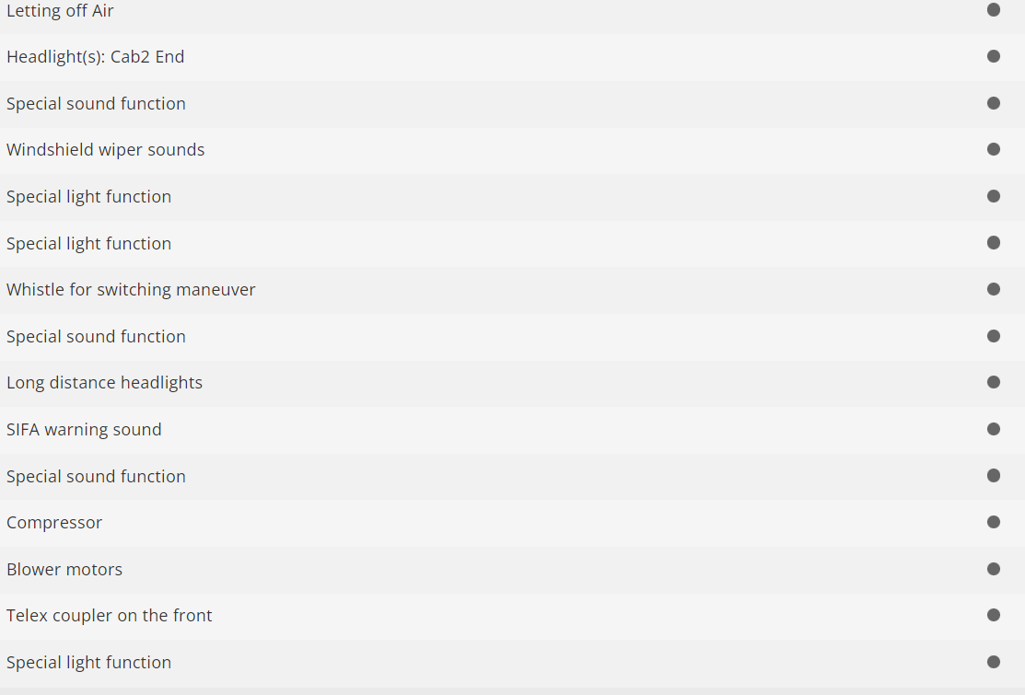Click the Long distance headlights label
Screen dimensions: 1025x695
click(104, 383)
